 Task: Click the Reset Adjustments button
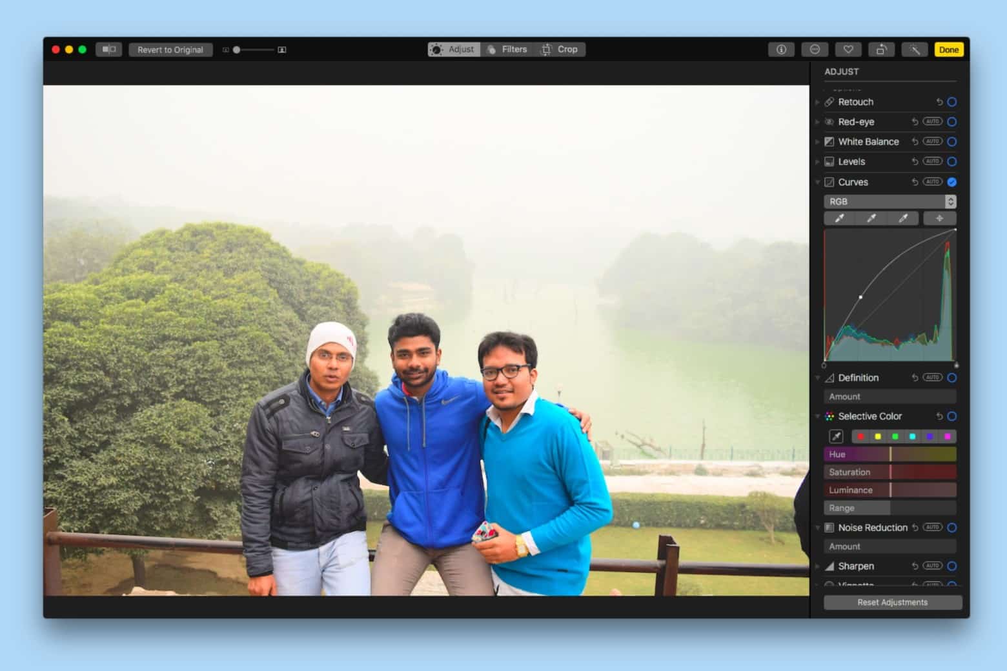[x=892, y=602]
